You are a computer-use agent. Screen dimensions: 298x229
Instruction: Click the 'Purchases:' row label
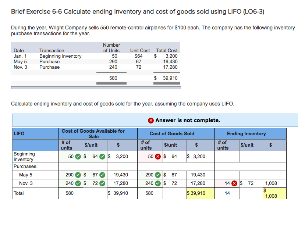click(x=25, y=167)
